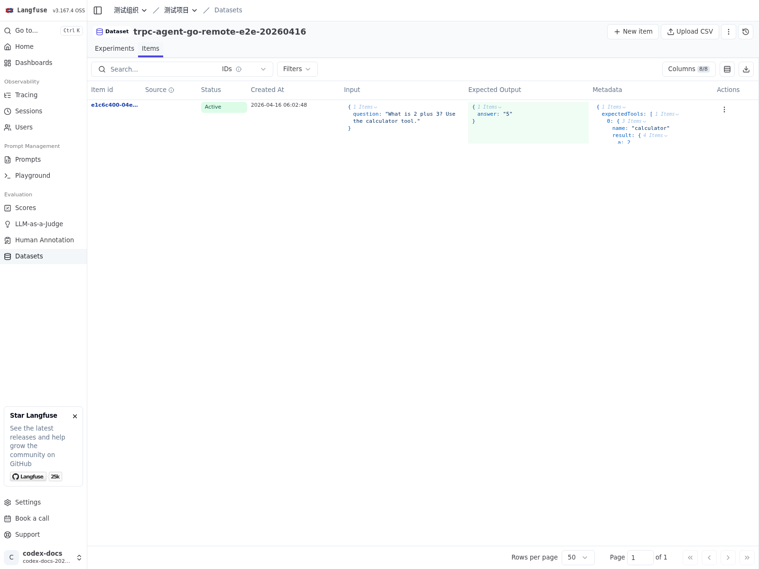Open Rows per page dropdown
Screen dimensions: 759x569
click(578, 558)
